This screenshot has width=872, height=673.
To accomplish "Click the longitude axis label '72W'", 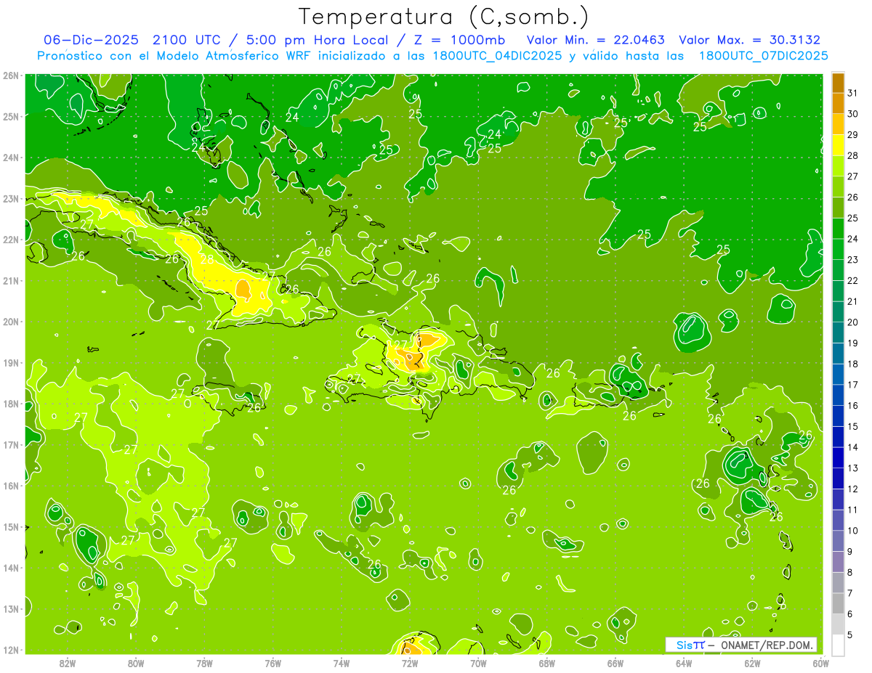I will (x=410, y=663).
